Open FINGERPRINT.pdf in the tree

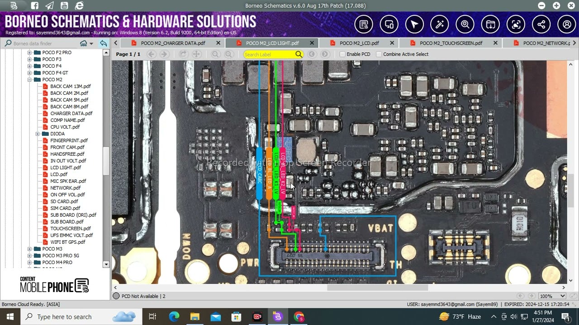point(69,140)
